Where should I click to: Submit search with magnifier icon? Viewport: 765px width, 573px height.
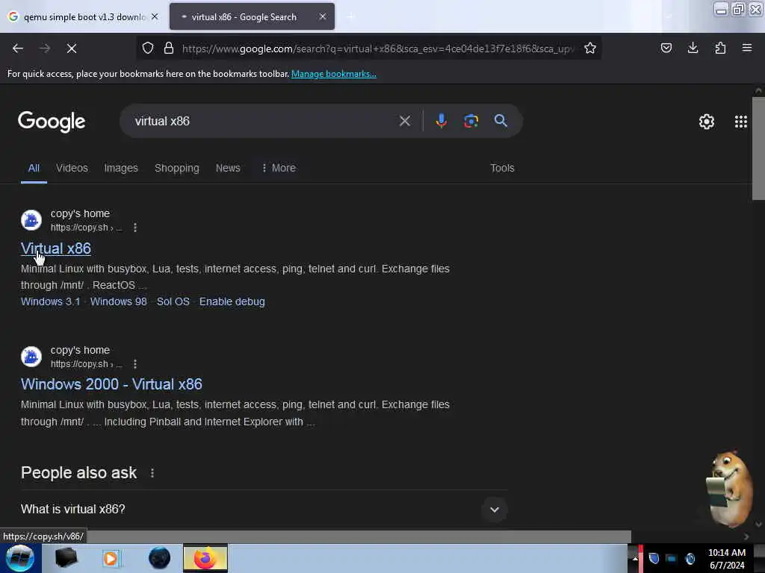[x=501, y=121]
